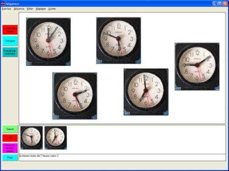This screenshot has height=171, width=229.
Task: Select the clock showing ten to six
Action: (x=119, y=40)
